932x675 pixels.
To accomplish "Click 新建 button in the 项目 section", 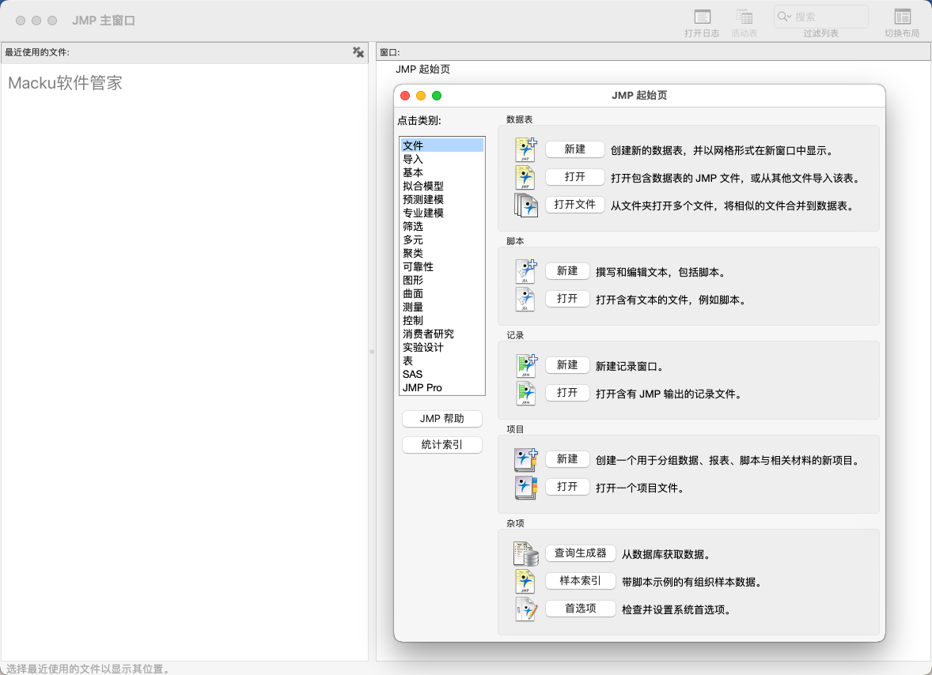I will 567,459.
